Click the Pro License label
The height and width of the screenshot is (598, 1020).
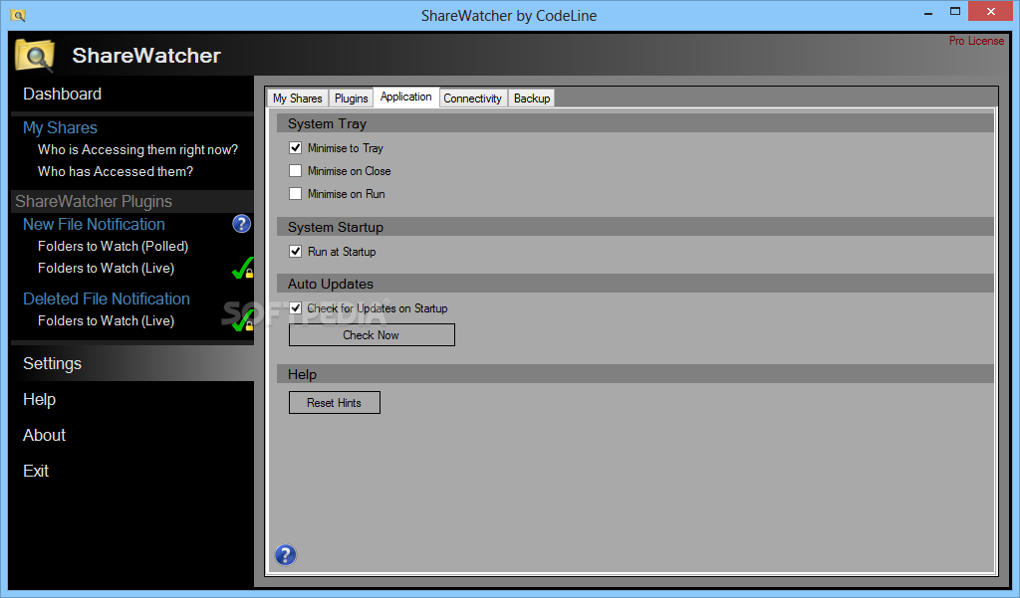(976, 41)
